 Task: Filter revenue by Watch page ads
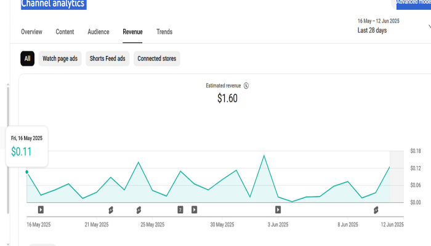[x=60, y=58]
